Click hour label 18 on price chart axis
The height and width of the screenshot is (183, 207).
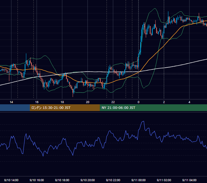pyautogui.click(x=62, y=102)
